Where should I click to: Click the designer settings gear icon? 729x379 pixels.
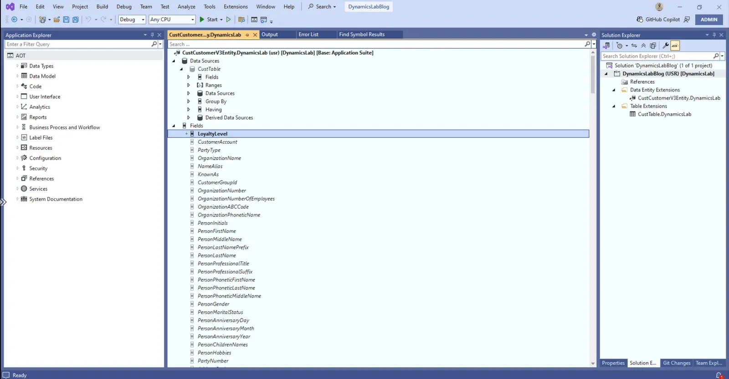point(594,35)
